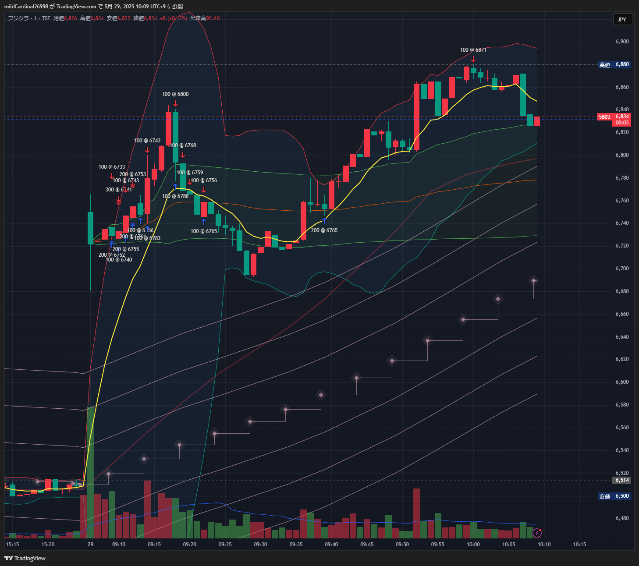The height and width of the screenshot is (566, 639).
Task: Click the 10:00 time axis label
Action: [473, 545]
